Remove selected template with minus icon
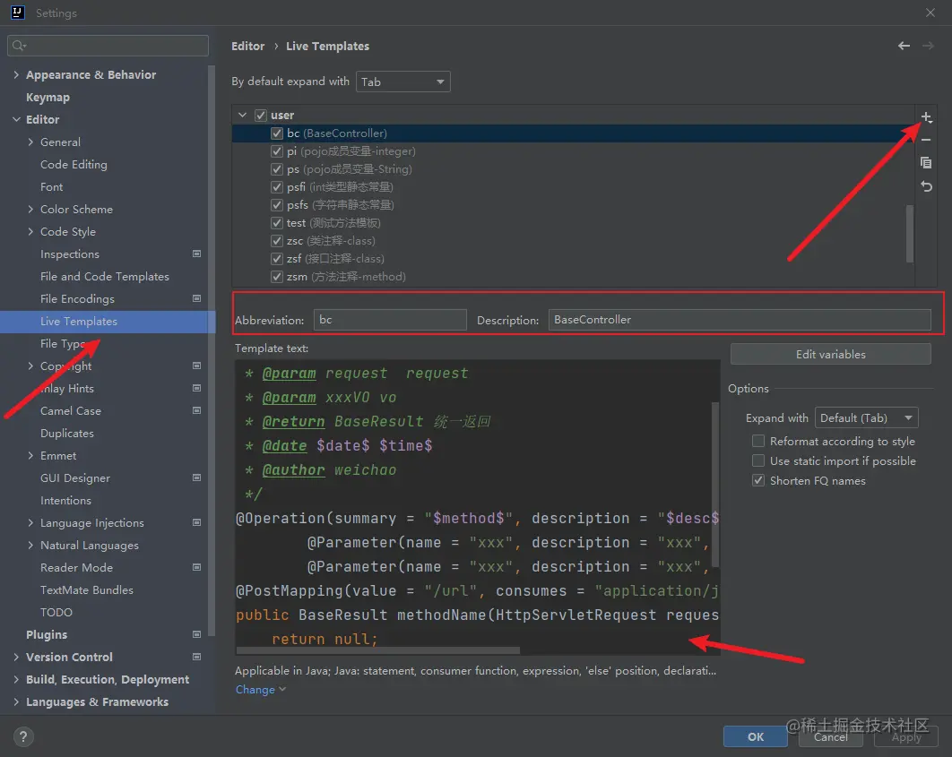This screenshot has width=952, height=757. point(926,140)
